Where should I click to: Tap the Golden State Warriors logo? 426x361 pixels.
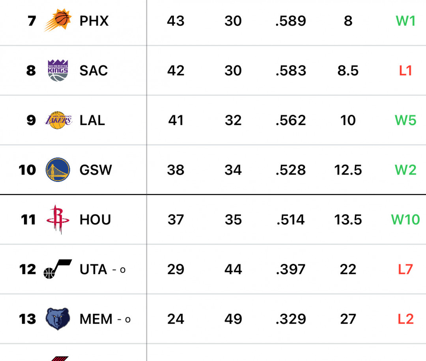tap(58, 170)
